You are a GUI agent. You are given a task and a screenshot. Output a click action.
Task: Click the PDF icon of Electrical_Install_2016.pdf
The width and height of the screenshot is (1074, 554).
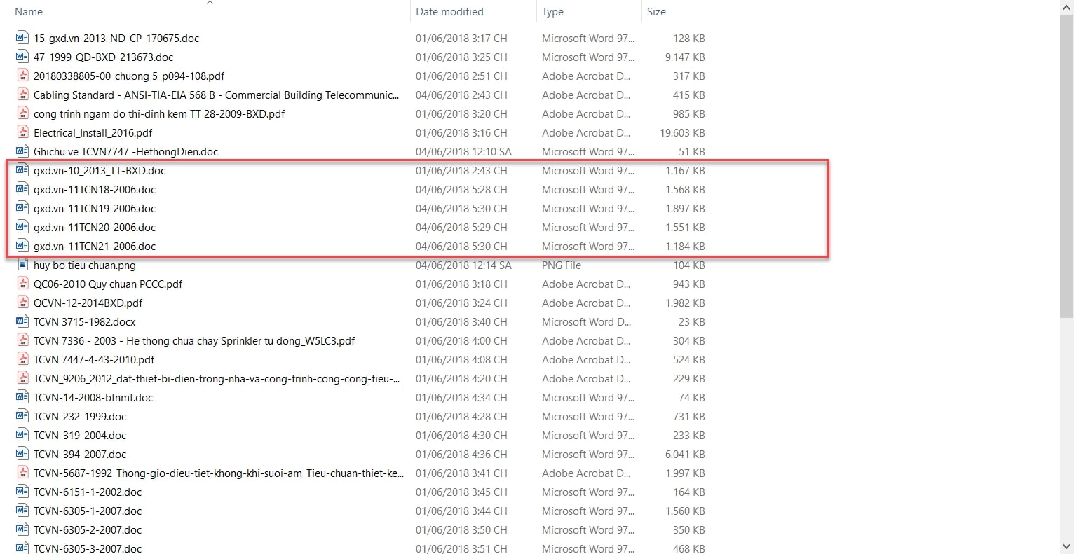22,132
